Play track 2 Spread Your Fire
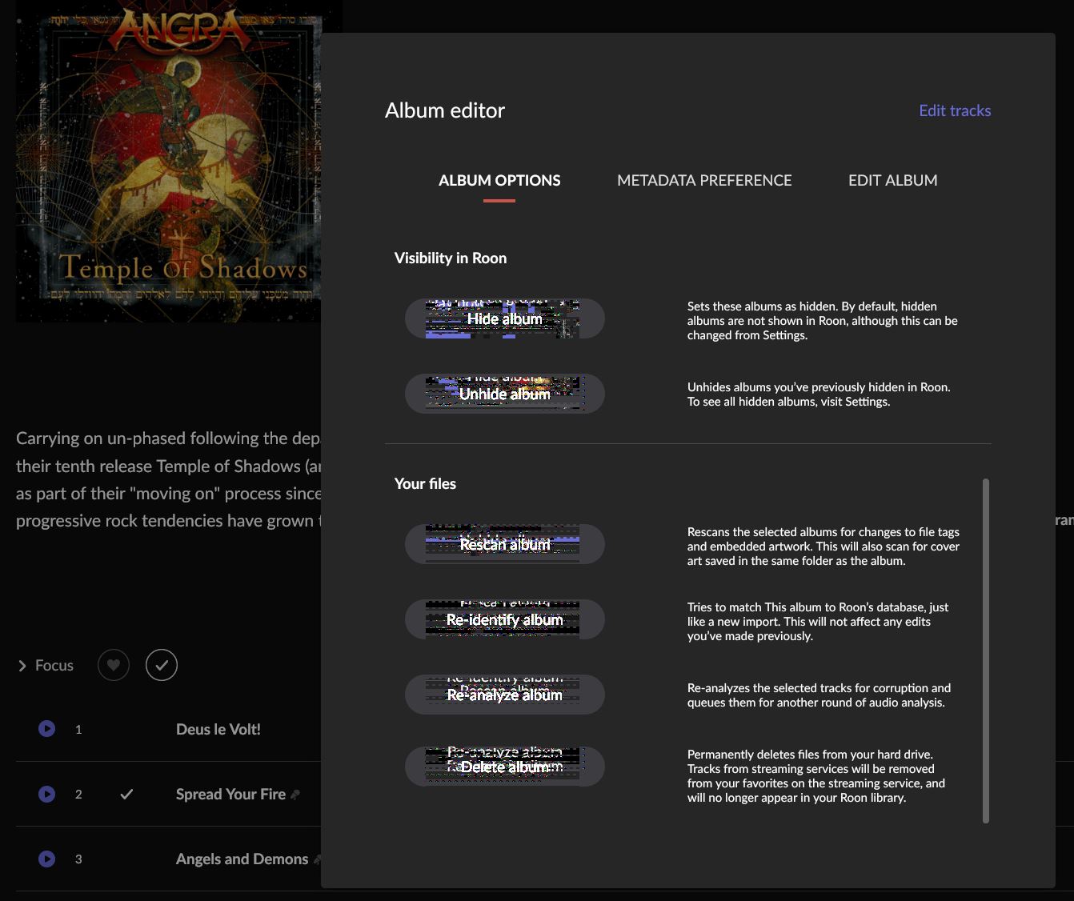Screen dimensions: 1074x901 (47, 794)
